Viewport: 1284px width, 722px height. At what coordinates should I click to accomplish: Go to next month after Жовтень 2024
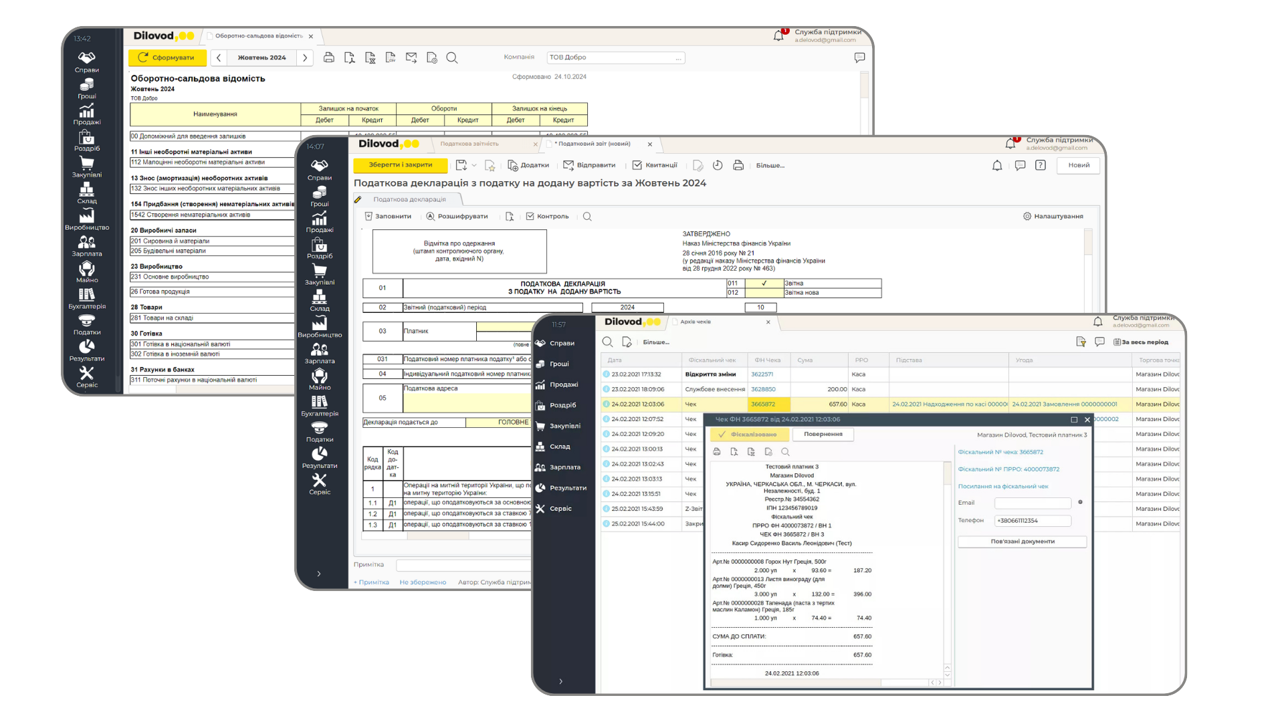305,57
